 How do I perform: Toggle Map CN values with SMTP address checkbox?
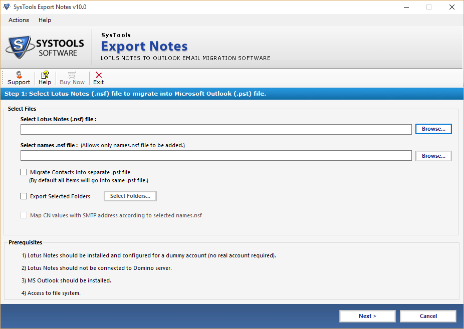(24, 215)
